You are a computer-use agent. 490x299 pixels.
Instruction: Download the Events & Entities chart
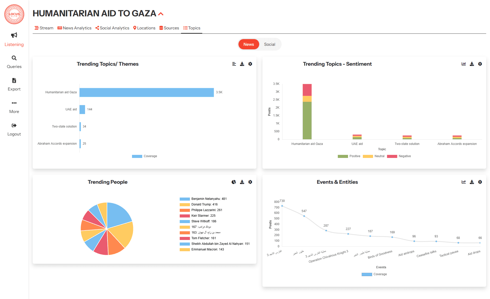tap(472, 182)
